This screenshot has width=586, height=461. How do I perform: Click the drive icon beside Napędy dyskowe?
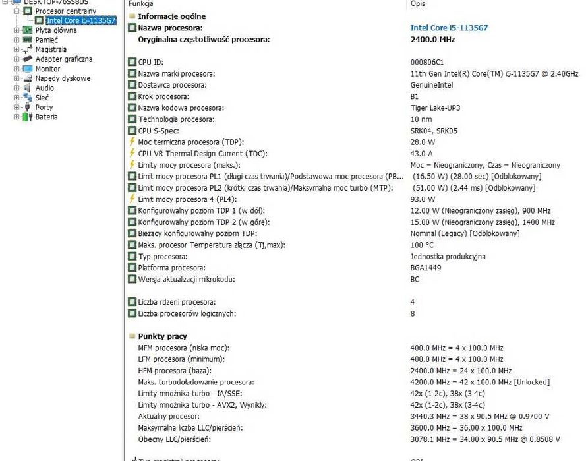(x=27, y=78)
